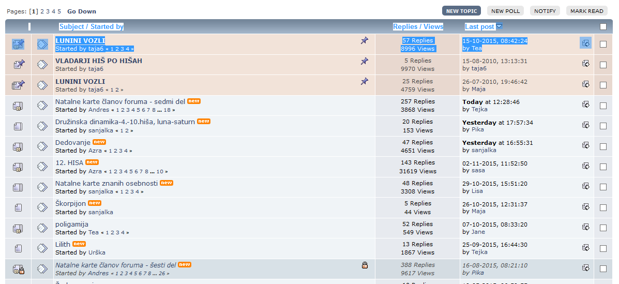Click last-post icon in first LUNINI VOZLI row

coord(585,43)
